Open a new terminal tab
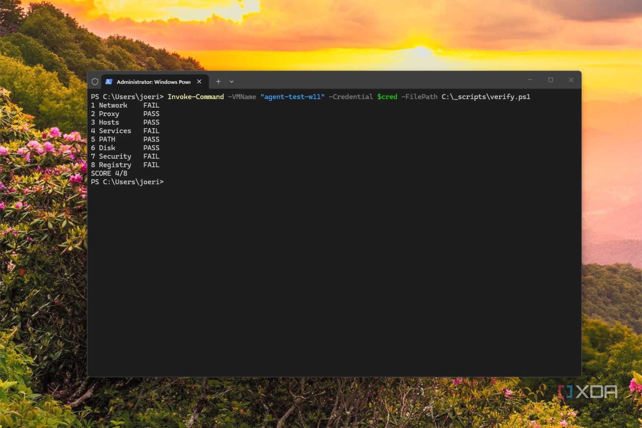642x428 pixels. 218,82
